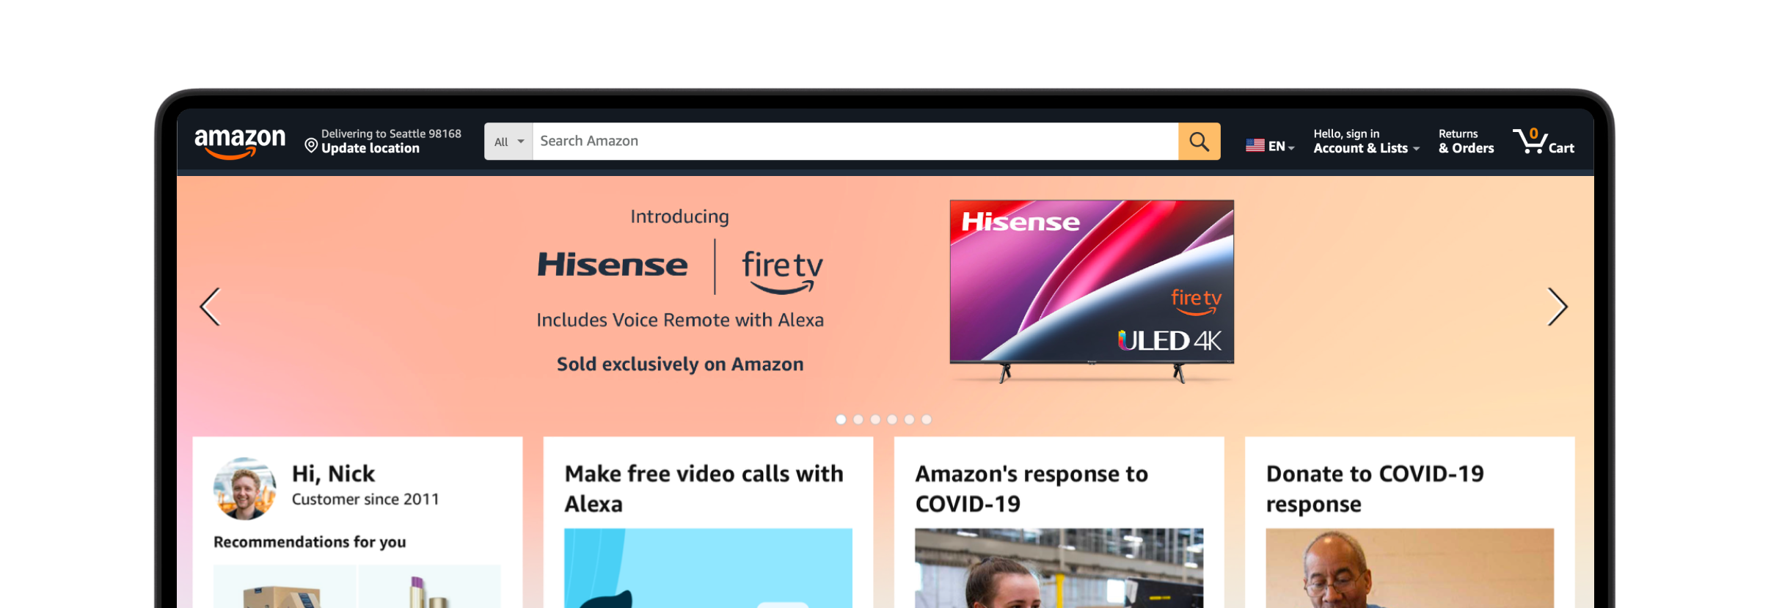Click Nick's profile avatar
This screenshot has height=608, width=1771.
coord(245,488)
